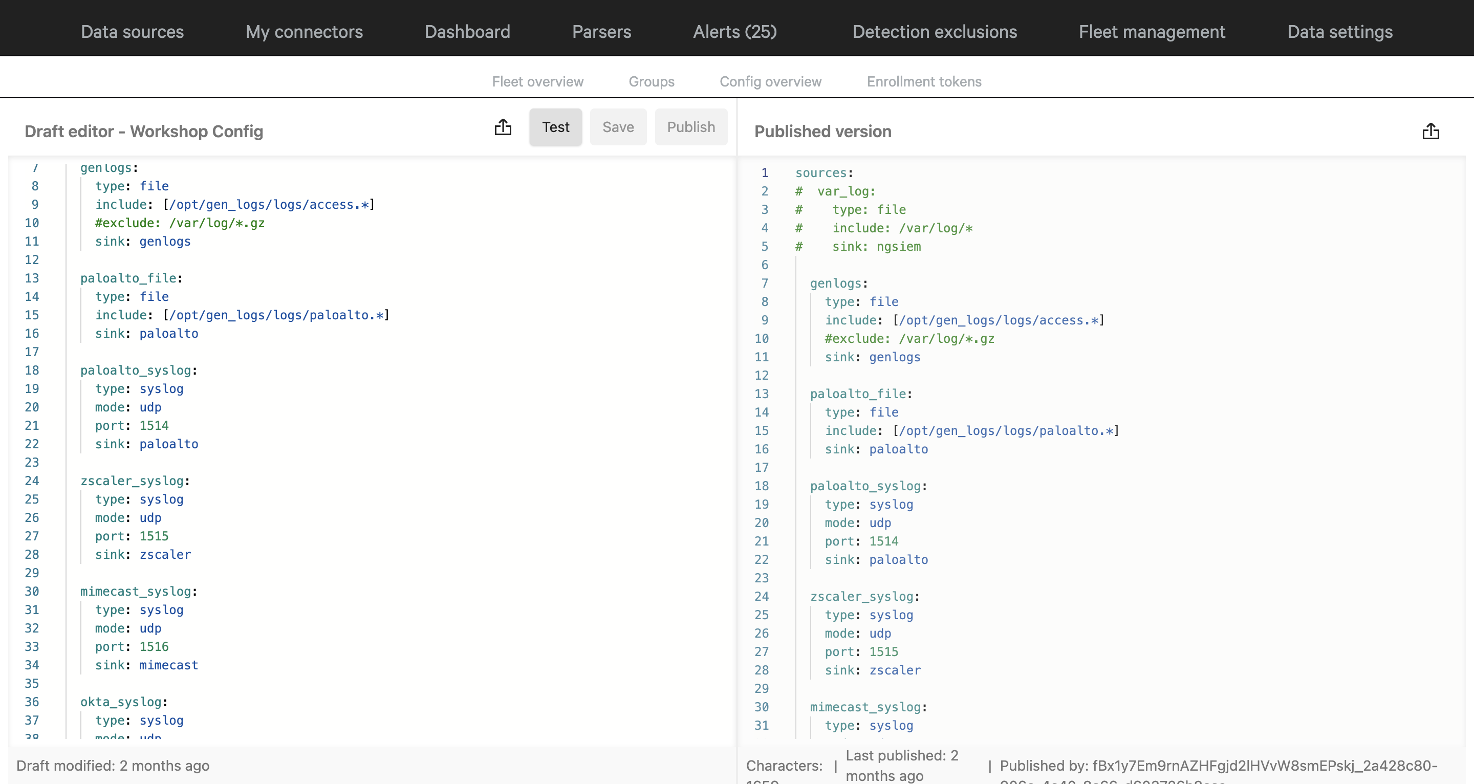The width and height of the screenshot is (1474, 784).
Task: Click 'Characters:' status entry
Action: point(785,766)
